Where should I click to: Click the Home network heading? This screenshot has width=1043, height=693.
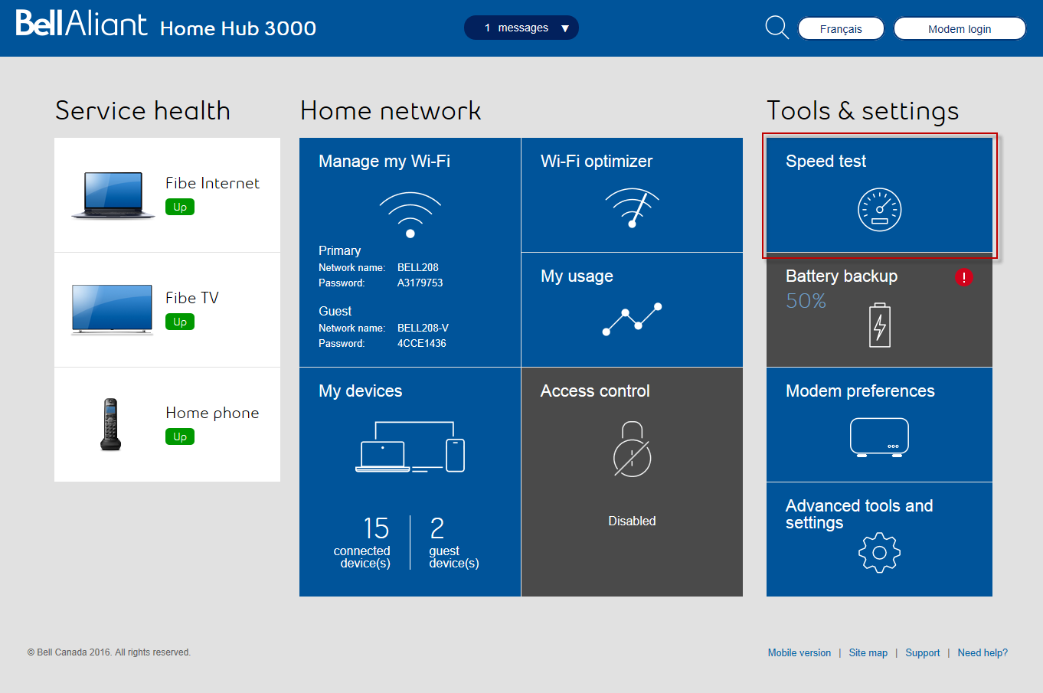[391, 110]
